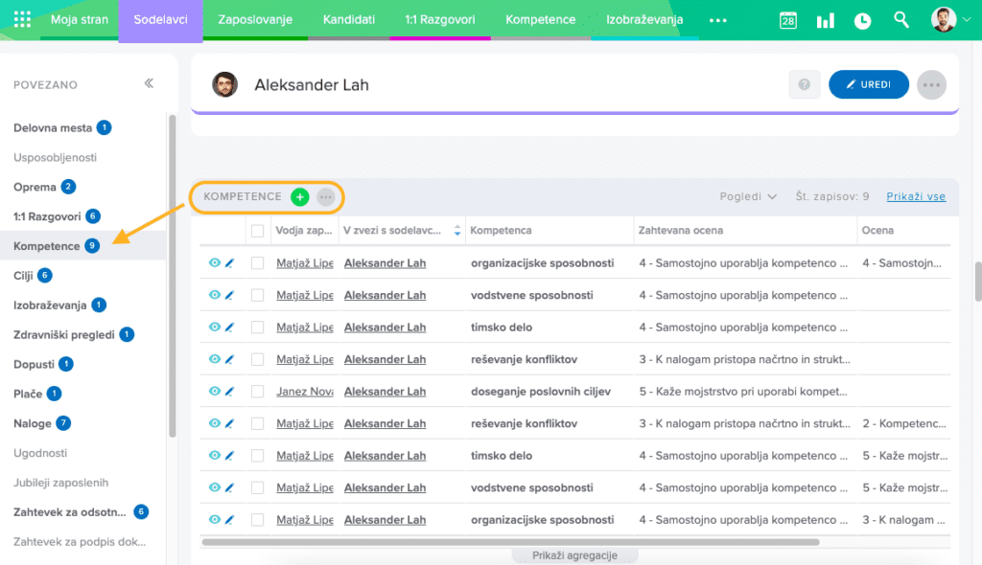The width and height of the screenshot is (982, 565).
Task: Switch to the Zaposlovanje tab
Action: click(255, 20)
